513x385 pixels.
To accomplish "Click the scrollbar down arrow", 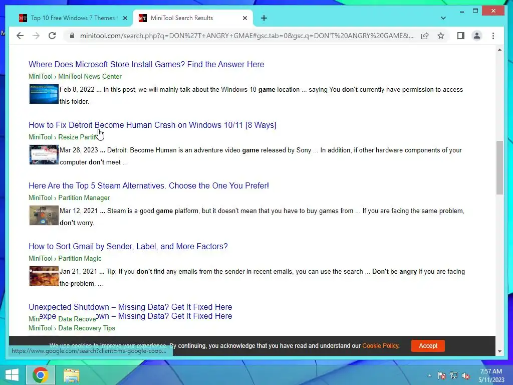I will (x=499, y=351).
